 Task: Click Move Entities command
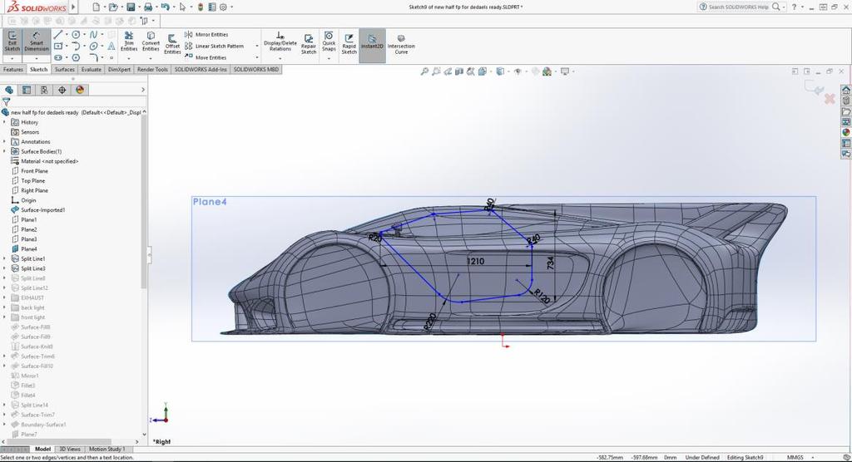click(206, 57)
